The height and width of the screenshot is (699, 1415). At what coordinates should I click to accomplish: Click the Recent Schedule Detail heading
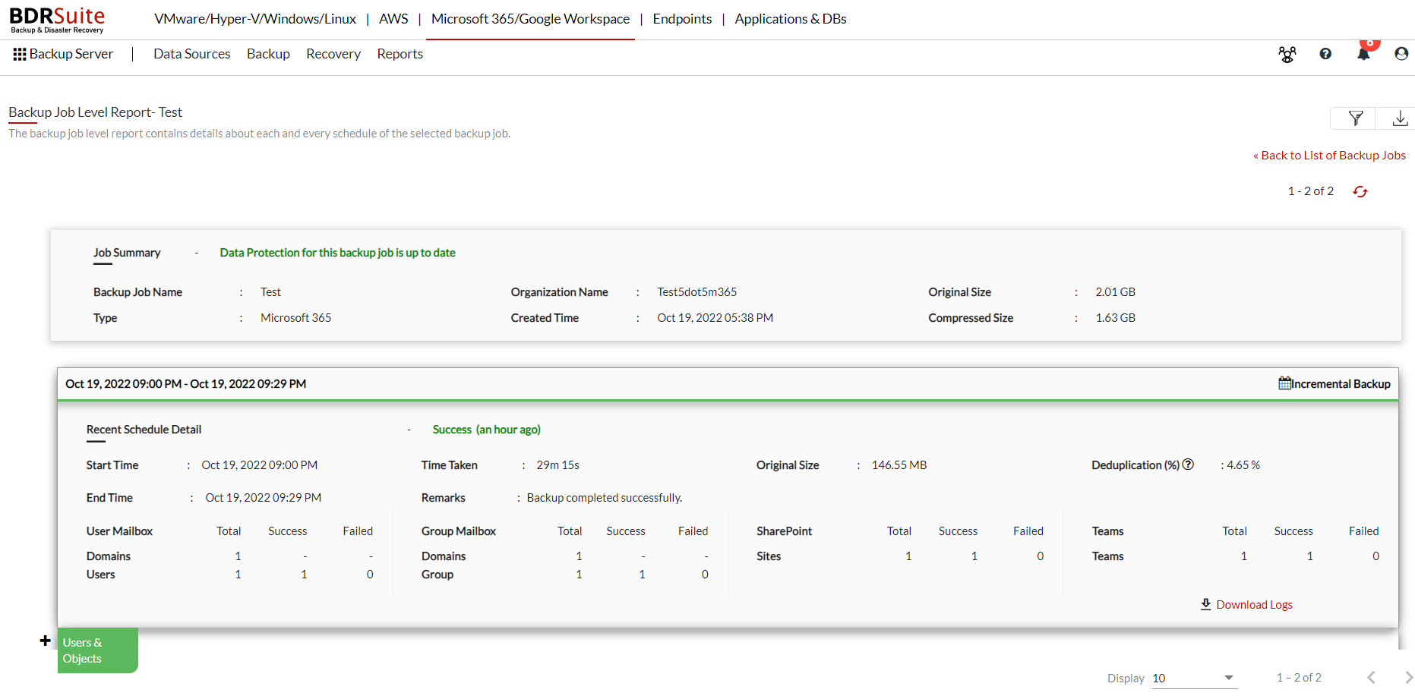pyautogui.click(x=144, y=430)
